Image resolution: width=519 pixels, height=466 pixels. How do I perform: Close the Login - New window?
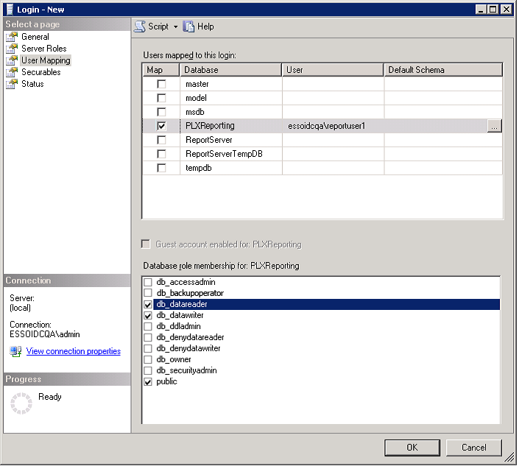506,10
